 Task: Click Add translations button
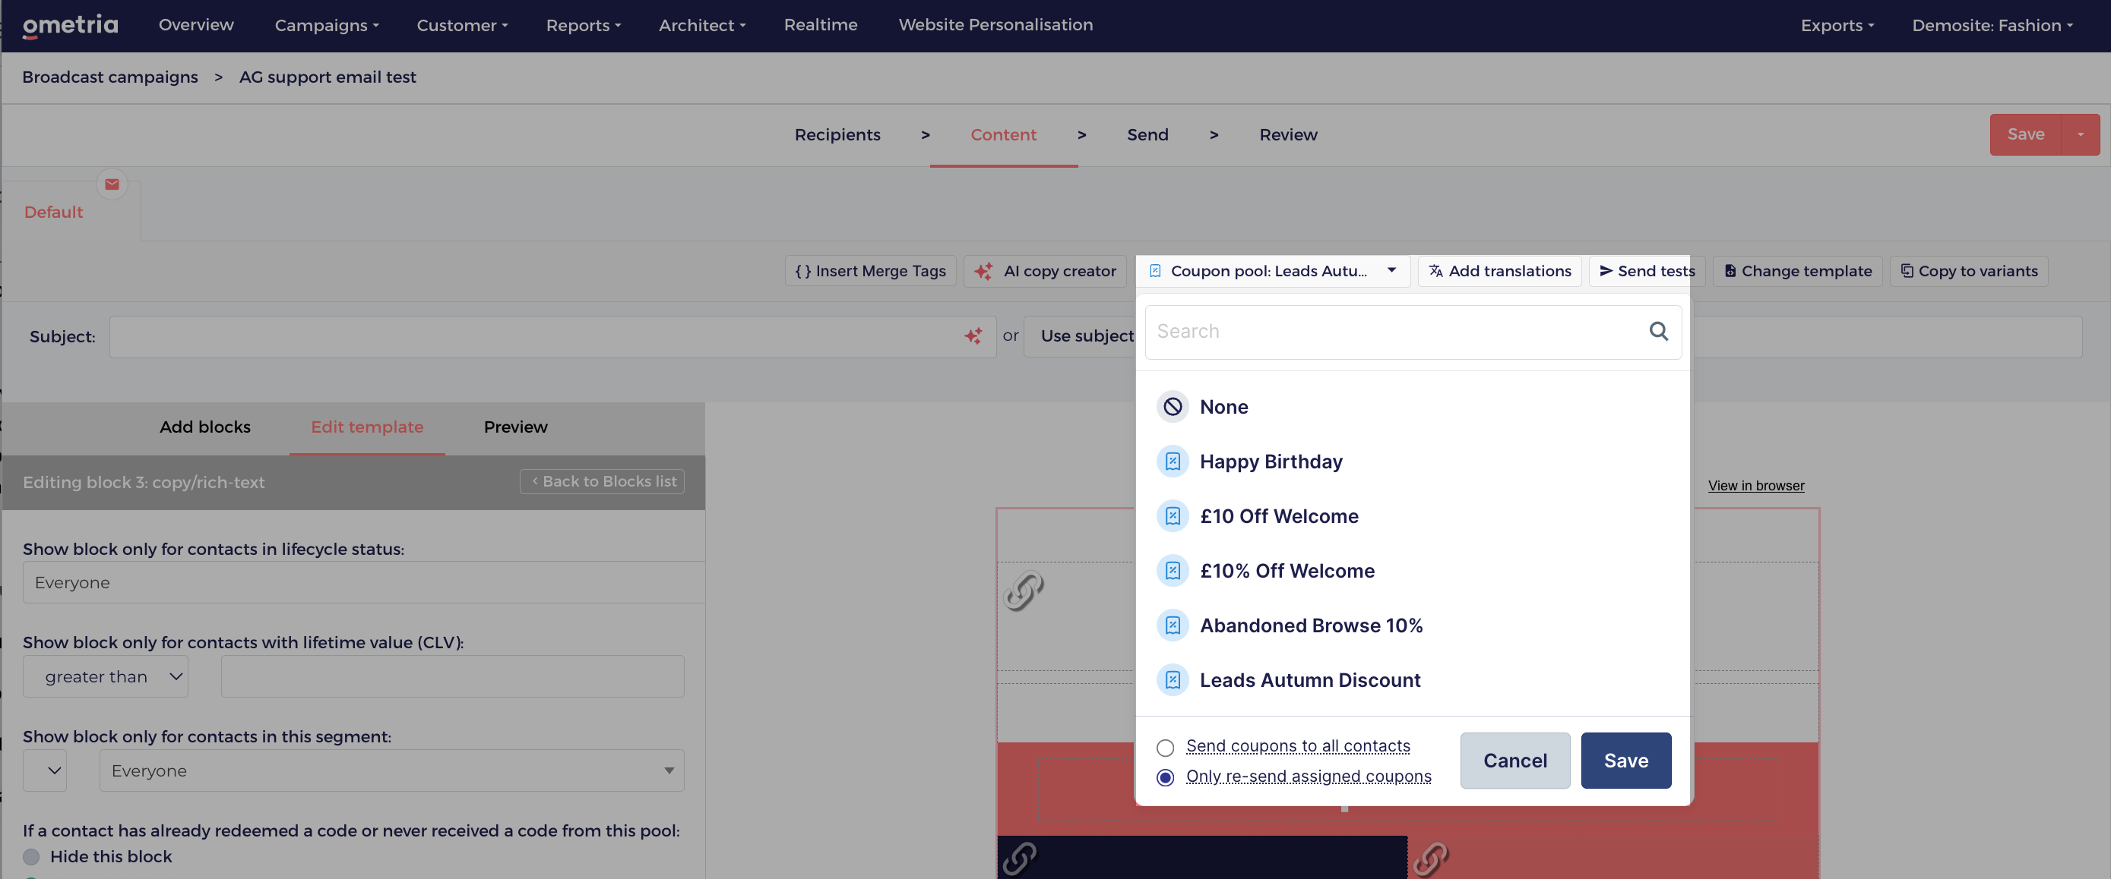(x=1500, y=271)
